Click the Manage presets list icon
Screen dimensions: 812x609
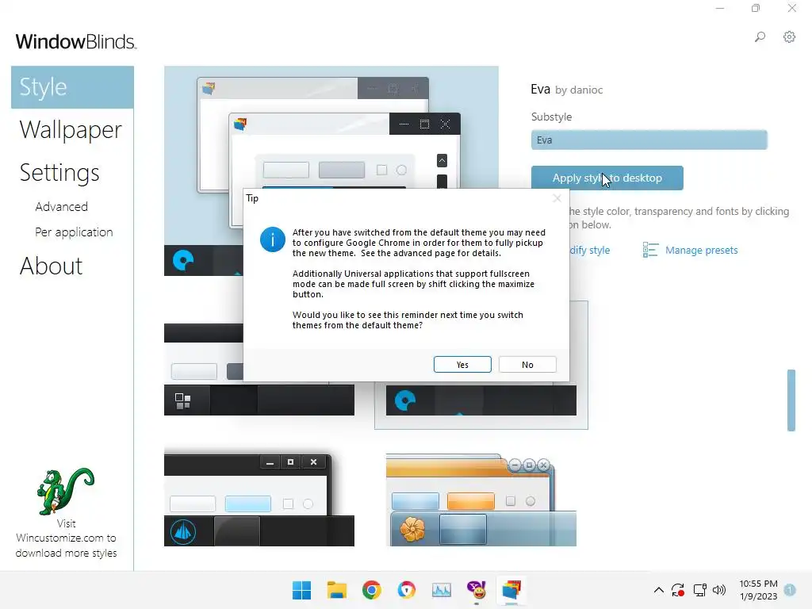click(x=650, y=250)
